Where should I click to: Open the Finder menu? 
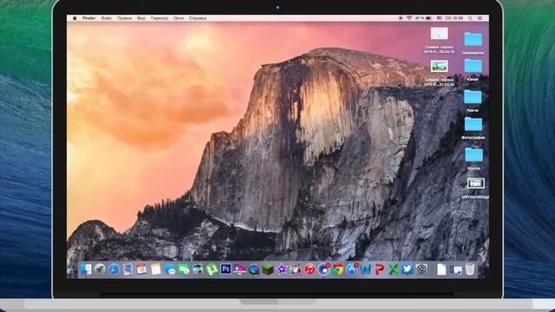pyautogui.click(x=88, y=18)
